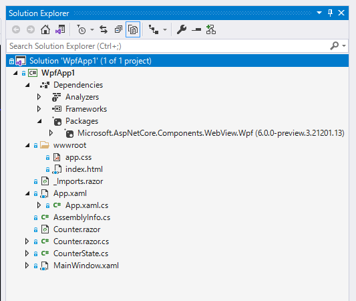
Task: Click the Preview Selected Items icon
Action: [196, 30]
